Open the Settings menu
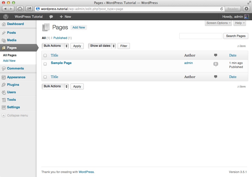Viewport: 252px width, 177px height. (x=14, y=107)
